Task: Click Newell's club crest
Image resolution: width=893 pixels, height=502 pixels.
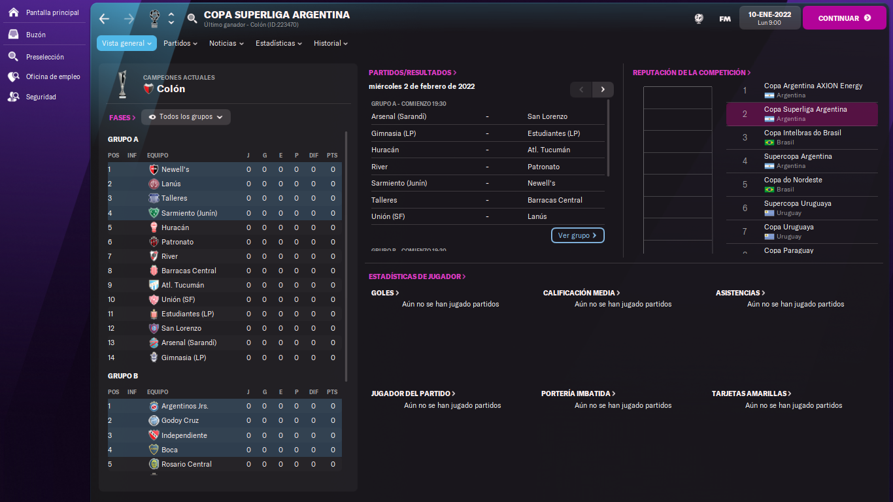Action: pos(154,169)
